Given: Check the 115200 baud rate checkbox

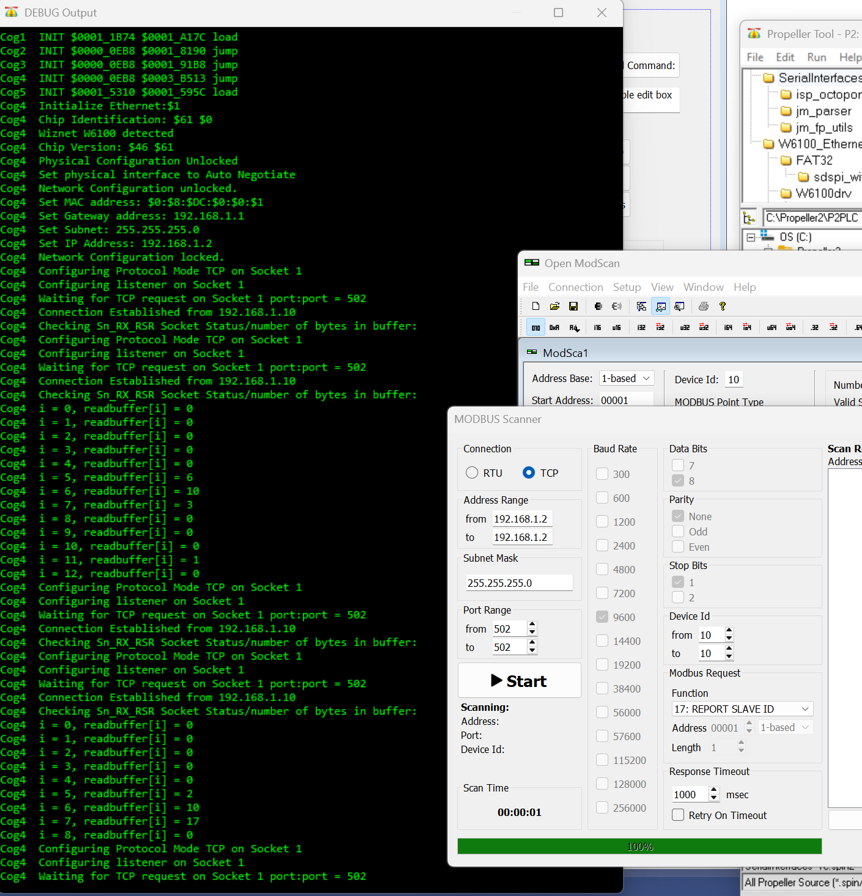Looking at the screenshot, I should tap(602, 760).
